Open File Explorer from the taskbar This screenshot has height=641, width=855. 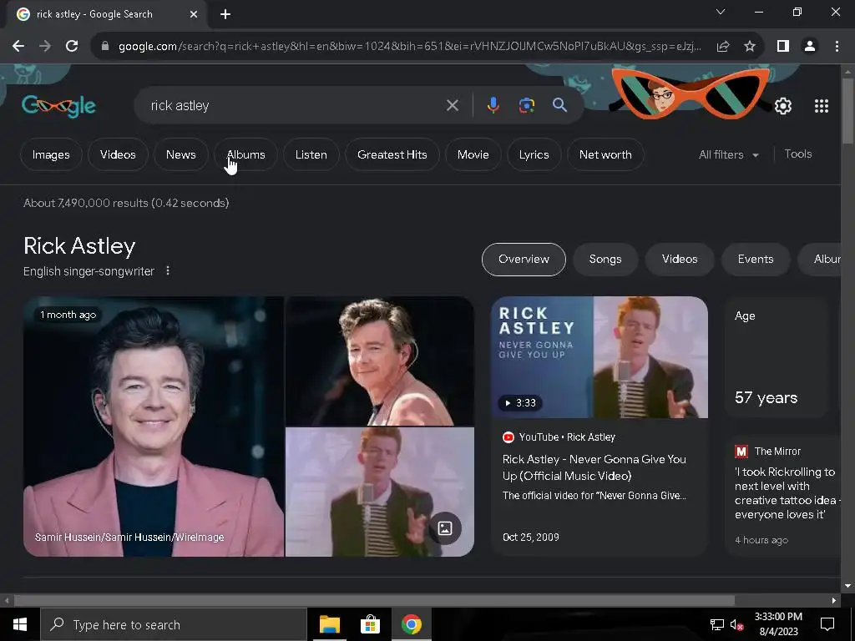tap(329, 624)
